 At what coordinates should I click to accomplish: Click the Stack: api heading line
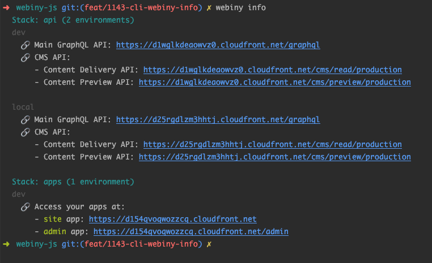point(73,20)
